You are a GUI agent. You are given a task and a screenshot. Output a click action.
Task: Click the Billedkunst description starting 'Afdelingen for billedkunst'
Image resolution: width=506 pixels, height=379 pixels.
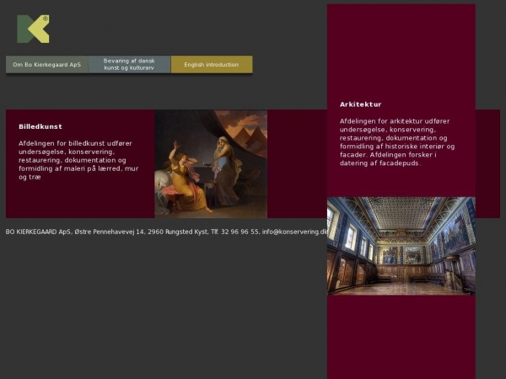tap(78, 160)
